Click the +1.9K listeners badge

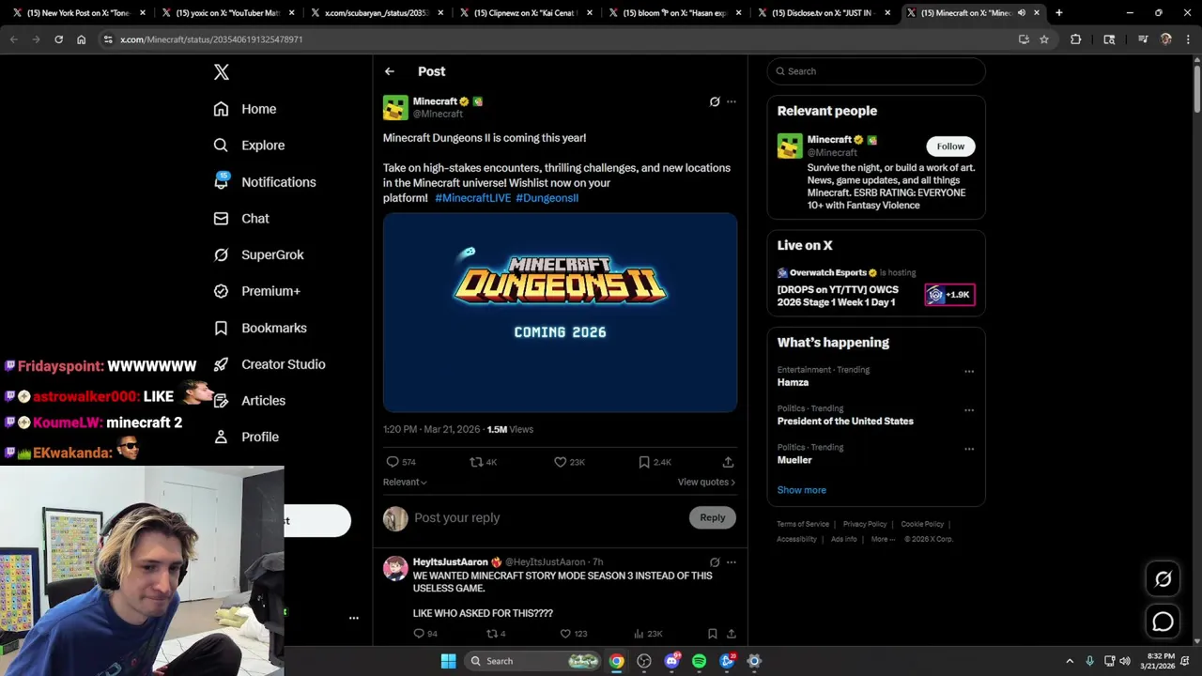(x=949, y=295)
